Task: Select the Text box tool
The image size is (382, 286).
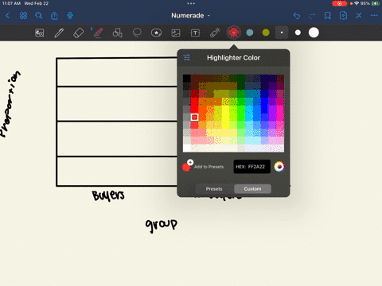Action: [195, 33]
